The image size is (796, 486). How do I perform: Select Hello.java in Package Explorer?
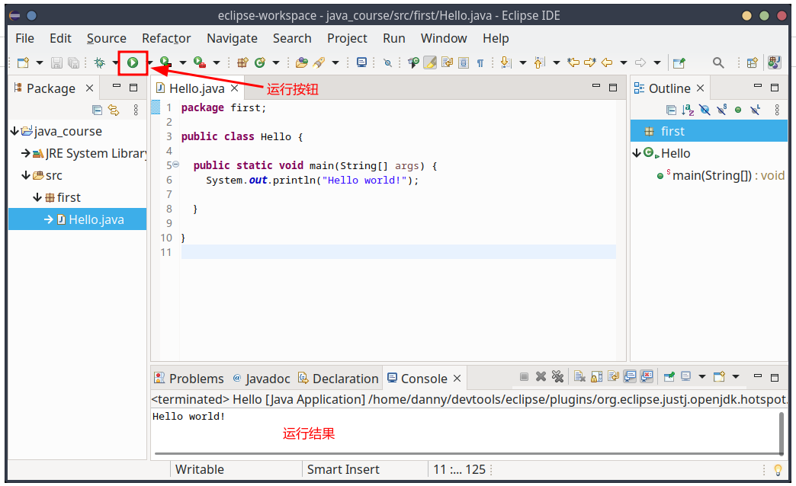95,219
